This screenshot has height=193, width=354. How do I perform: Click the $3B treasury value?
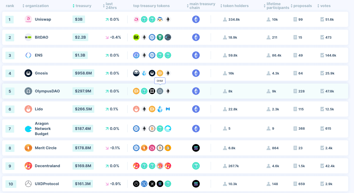(x=79, y=19)
